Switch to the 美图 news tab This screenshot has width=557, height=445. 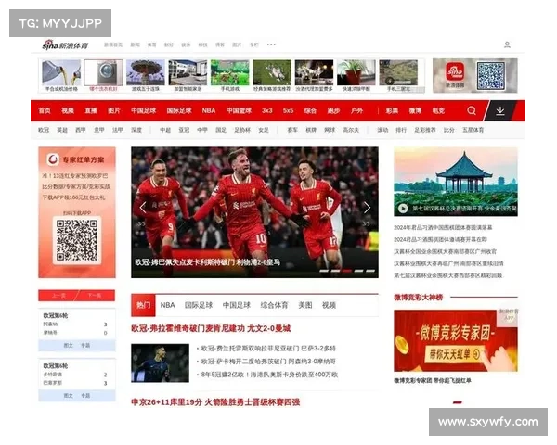coord(305,305)
